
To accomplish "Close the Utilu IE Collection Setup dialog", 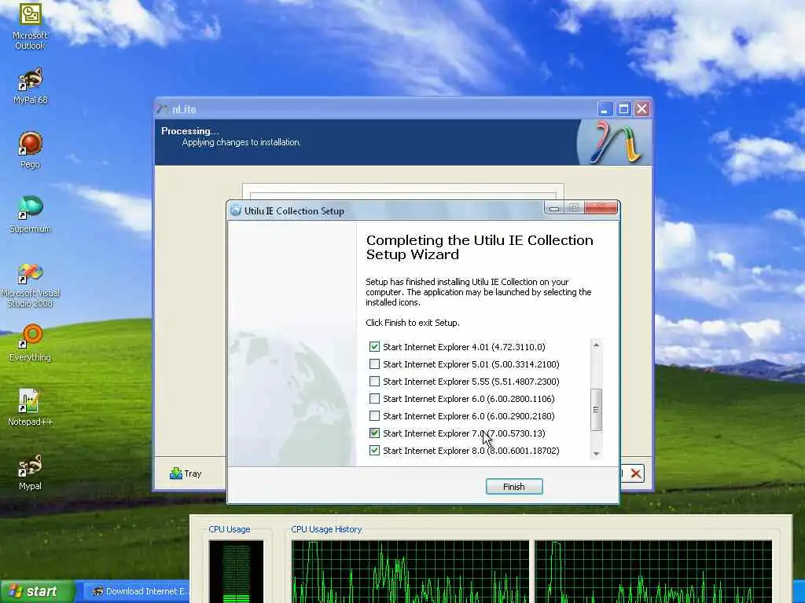I will [601, 207].
